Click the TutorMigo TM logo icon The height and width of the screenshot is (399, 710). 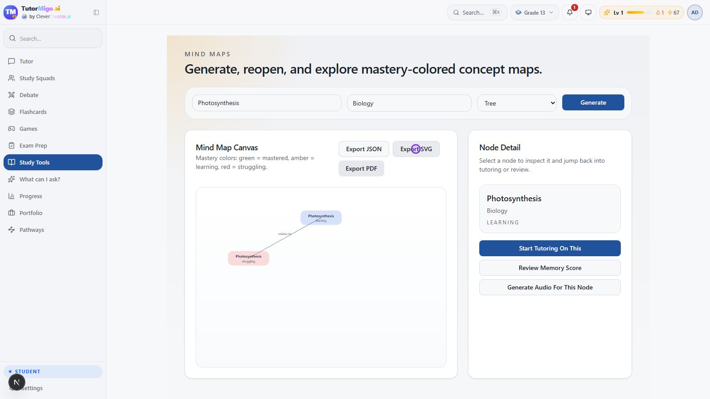[x=11, y=12]
